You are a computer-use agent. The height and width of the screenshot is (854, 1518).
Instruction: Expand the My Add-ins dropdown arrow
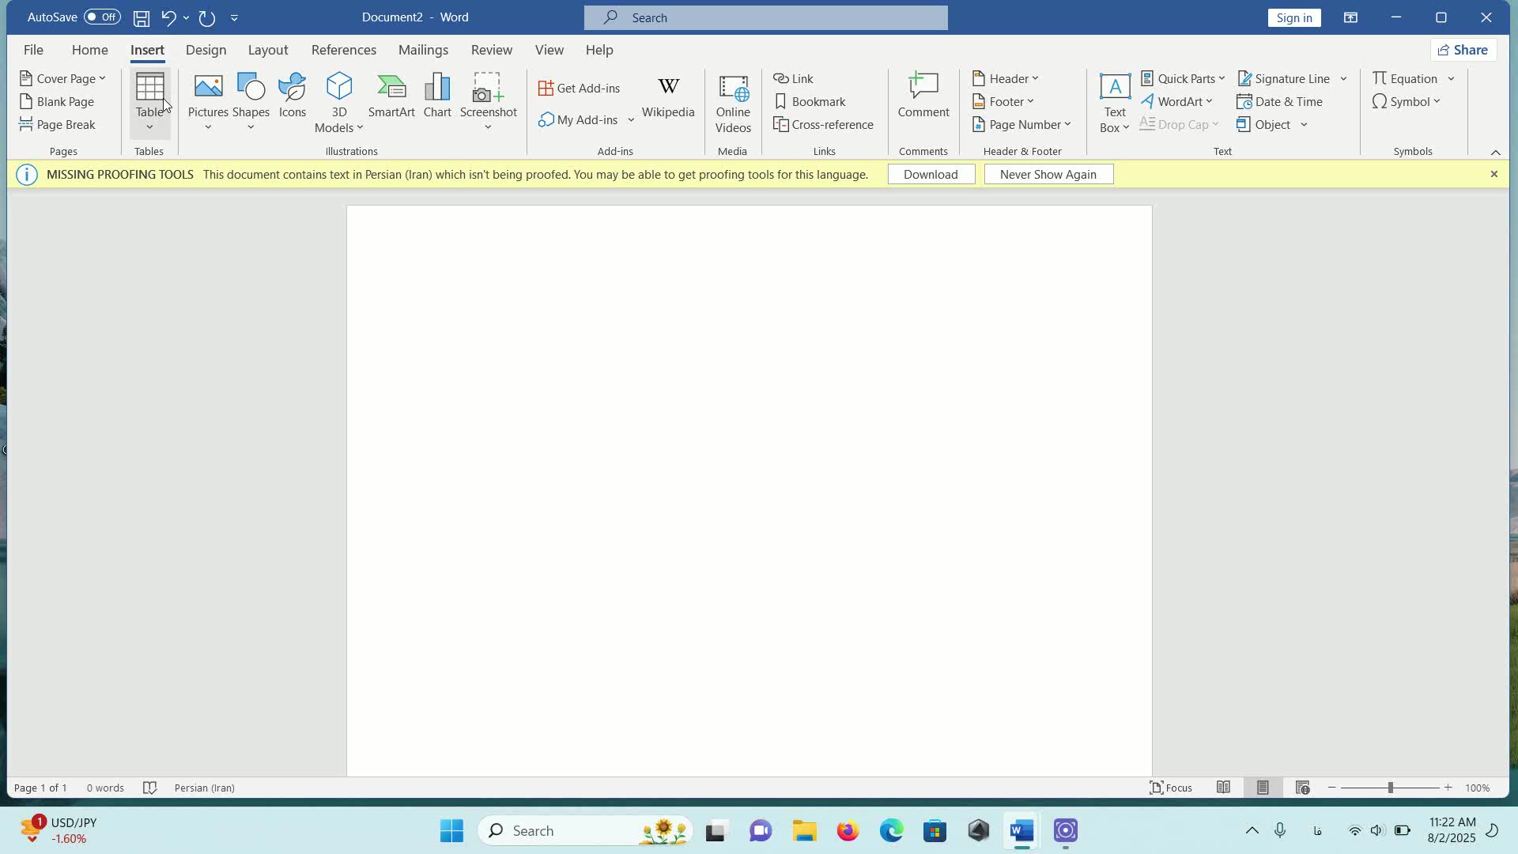631,119
